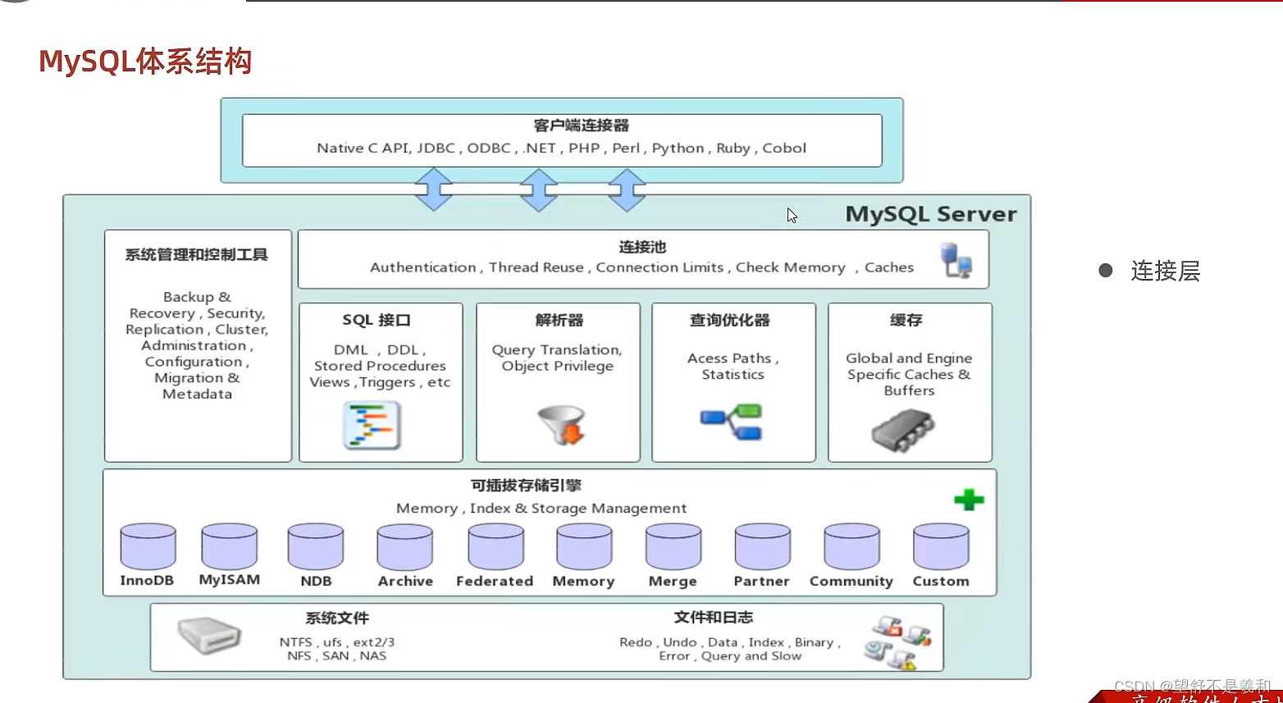Click the 连接池 heading

(642, 247)
